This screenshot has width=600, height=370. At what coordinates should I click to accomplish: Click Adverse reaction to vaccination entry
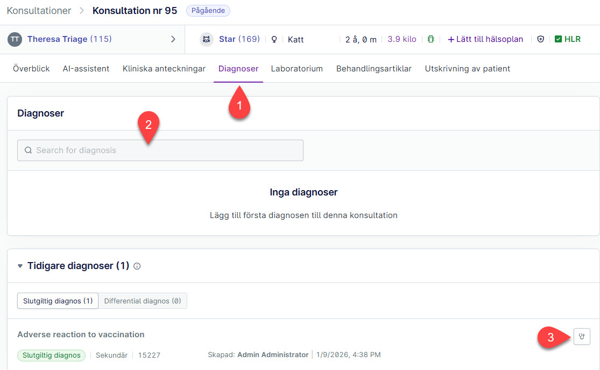(81, 335)
